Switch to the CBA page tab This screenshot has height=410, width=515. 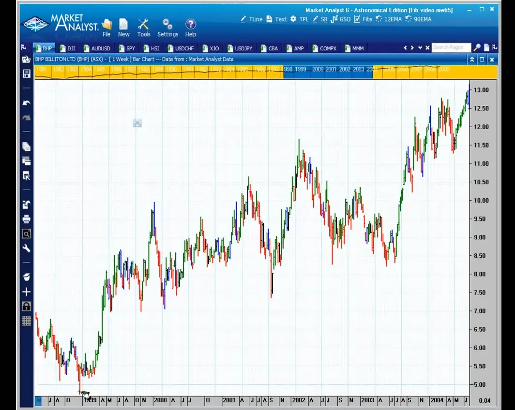269,48
